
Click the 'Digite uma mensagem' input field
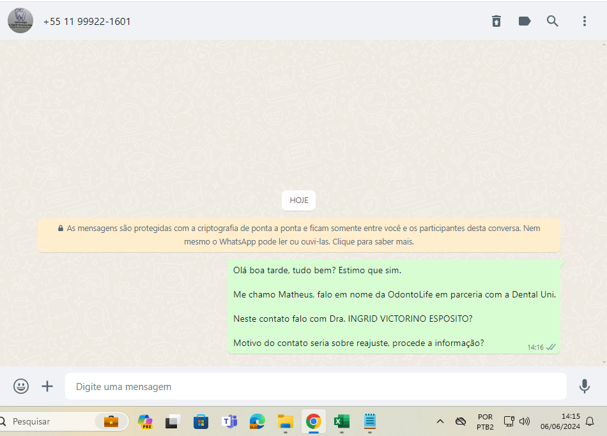(316, 386)
